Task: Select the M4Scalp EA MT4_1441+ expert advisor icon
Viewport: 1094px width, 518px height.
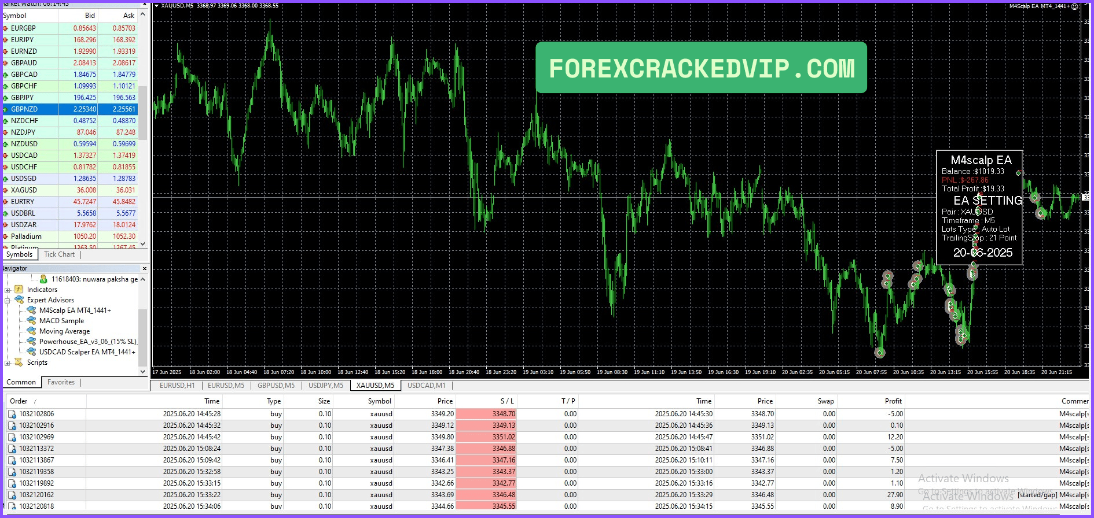Action: pos(31,310)
